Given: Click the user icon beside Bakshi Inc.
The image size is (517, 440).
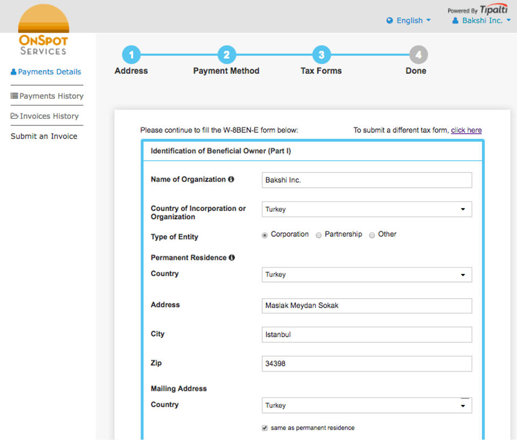Looking at the screenshot, I should click(x=456, y=20).
